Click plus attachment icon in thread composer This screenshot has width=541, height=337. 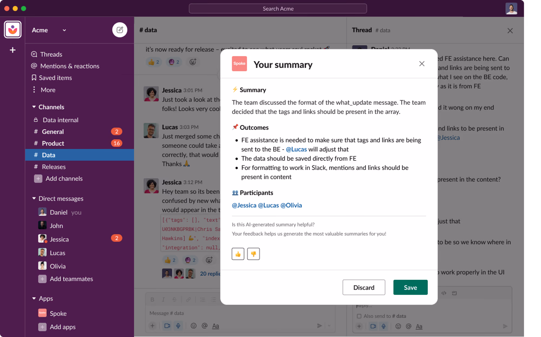tap(359, 326)
